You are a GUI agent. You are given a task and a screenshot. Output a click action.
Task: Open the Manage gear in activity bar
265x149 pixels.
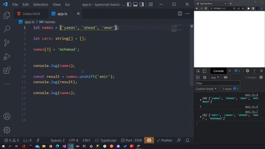(7, 130)
